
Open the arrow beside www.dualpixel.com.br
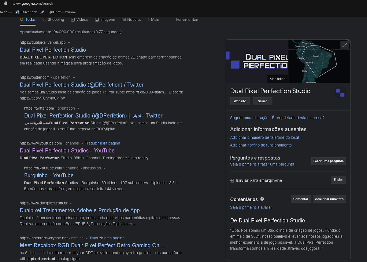[x=71, y=203]
